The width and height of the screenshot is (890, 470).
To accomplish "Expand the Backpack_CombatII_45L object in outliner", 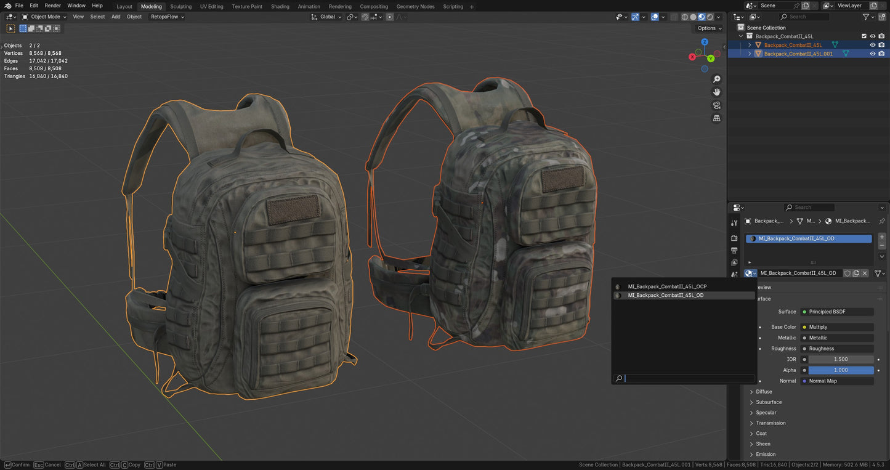I will tap(750, 44).
